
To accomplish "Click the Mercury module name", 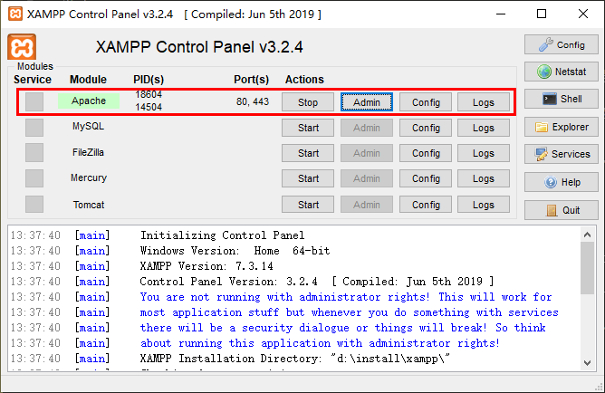I will click(x=89, y=177).
